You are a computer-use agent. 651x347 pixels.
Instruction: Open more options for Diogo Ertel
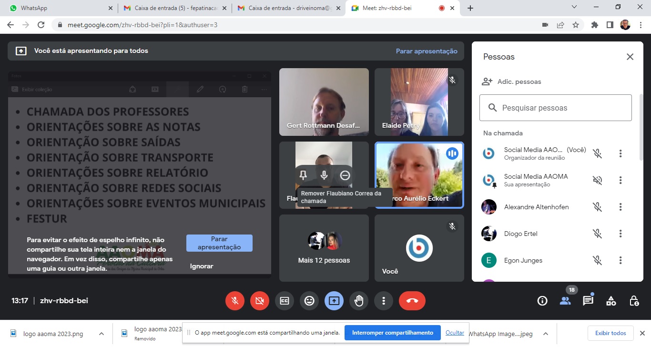(620, 234)
